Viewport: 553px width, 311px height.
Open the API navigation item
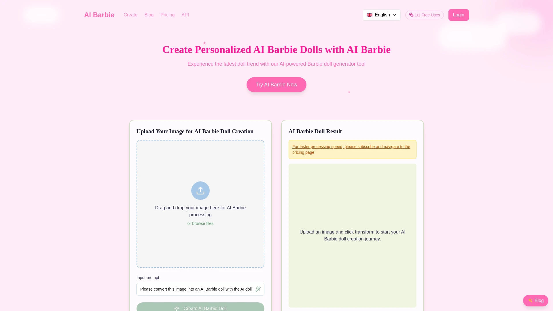pyautogui.click(x=185, y=15)
